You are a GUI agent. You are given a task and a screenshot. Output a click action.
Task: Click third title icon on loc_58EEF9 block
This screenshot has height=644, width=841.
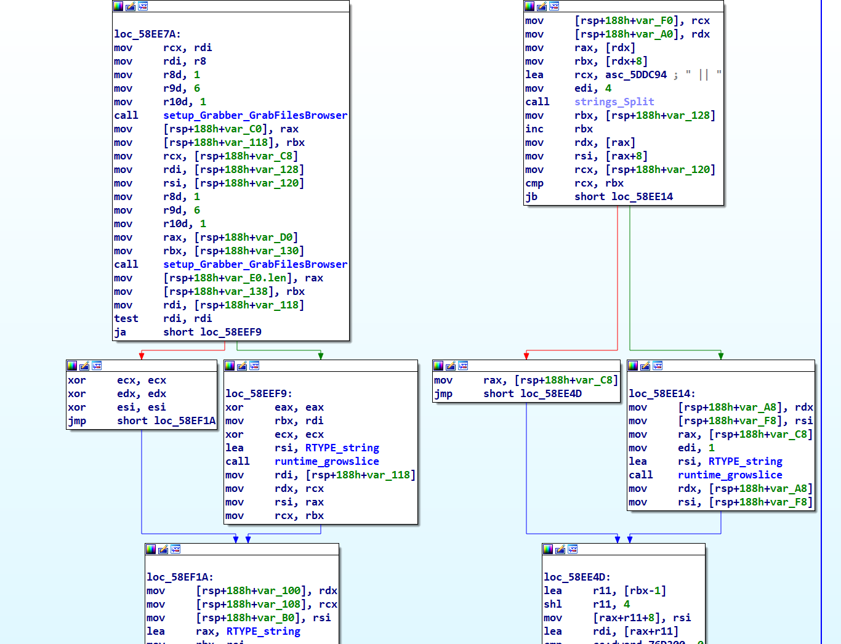pos(254,366)
